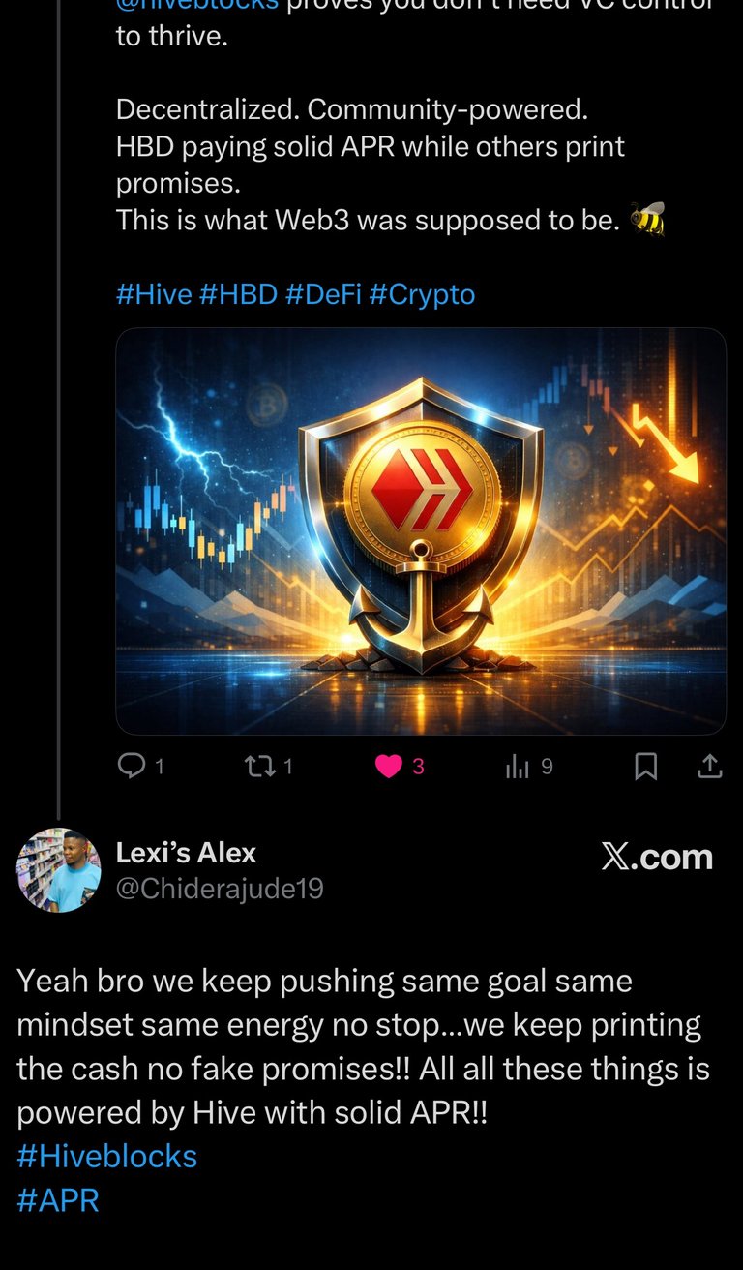The height and width of the screenshot is (1270, 743).
Task: Unlike the post via the pink heart
Action: (389, 767)
